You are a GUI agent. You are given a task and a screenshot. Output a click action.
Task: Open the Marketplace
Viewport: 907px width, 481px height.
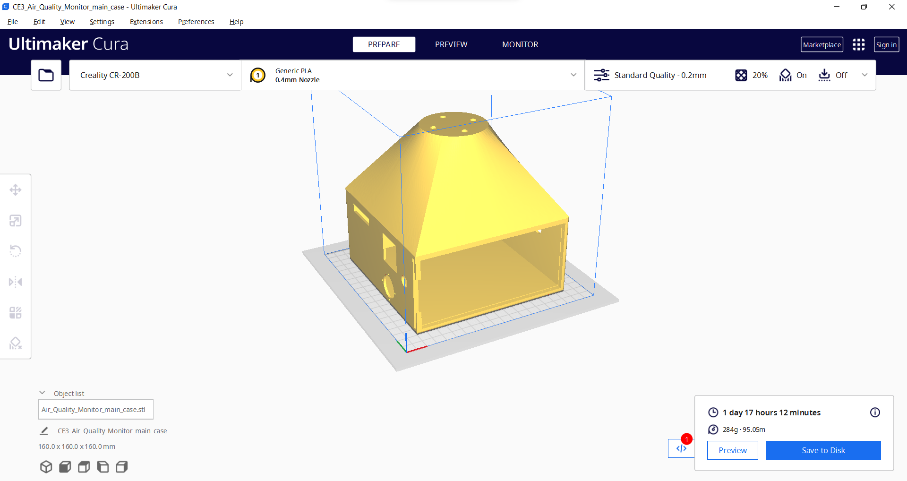coord(822,44)
